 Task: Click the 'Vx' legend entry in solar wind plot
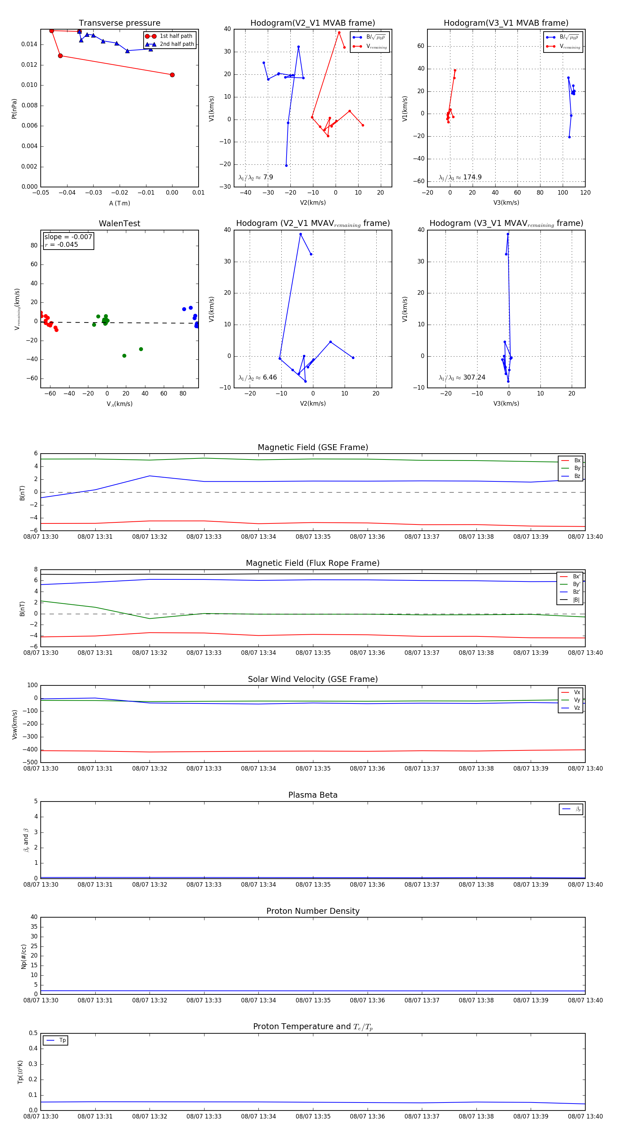[571, 692]
